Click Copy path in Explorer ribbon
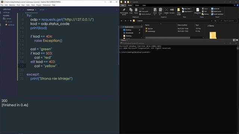Image resolution: width=239 pixels, height=134 pixels. click(144, 12)
